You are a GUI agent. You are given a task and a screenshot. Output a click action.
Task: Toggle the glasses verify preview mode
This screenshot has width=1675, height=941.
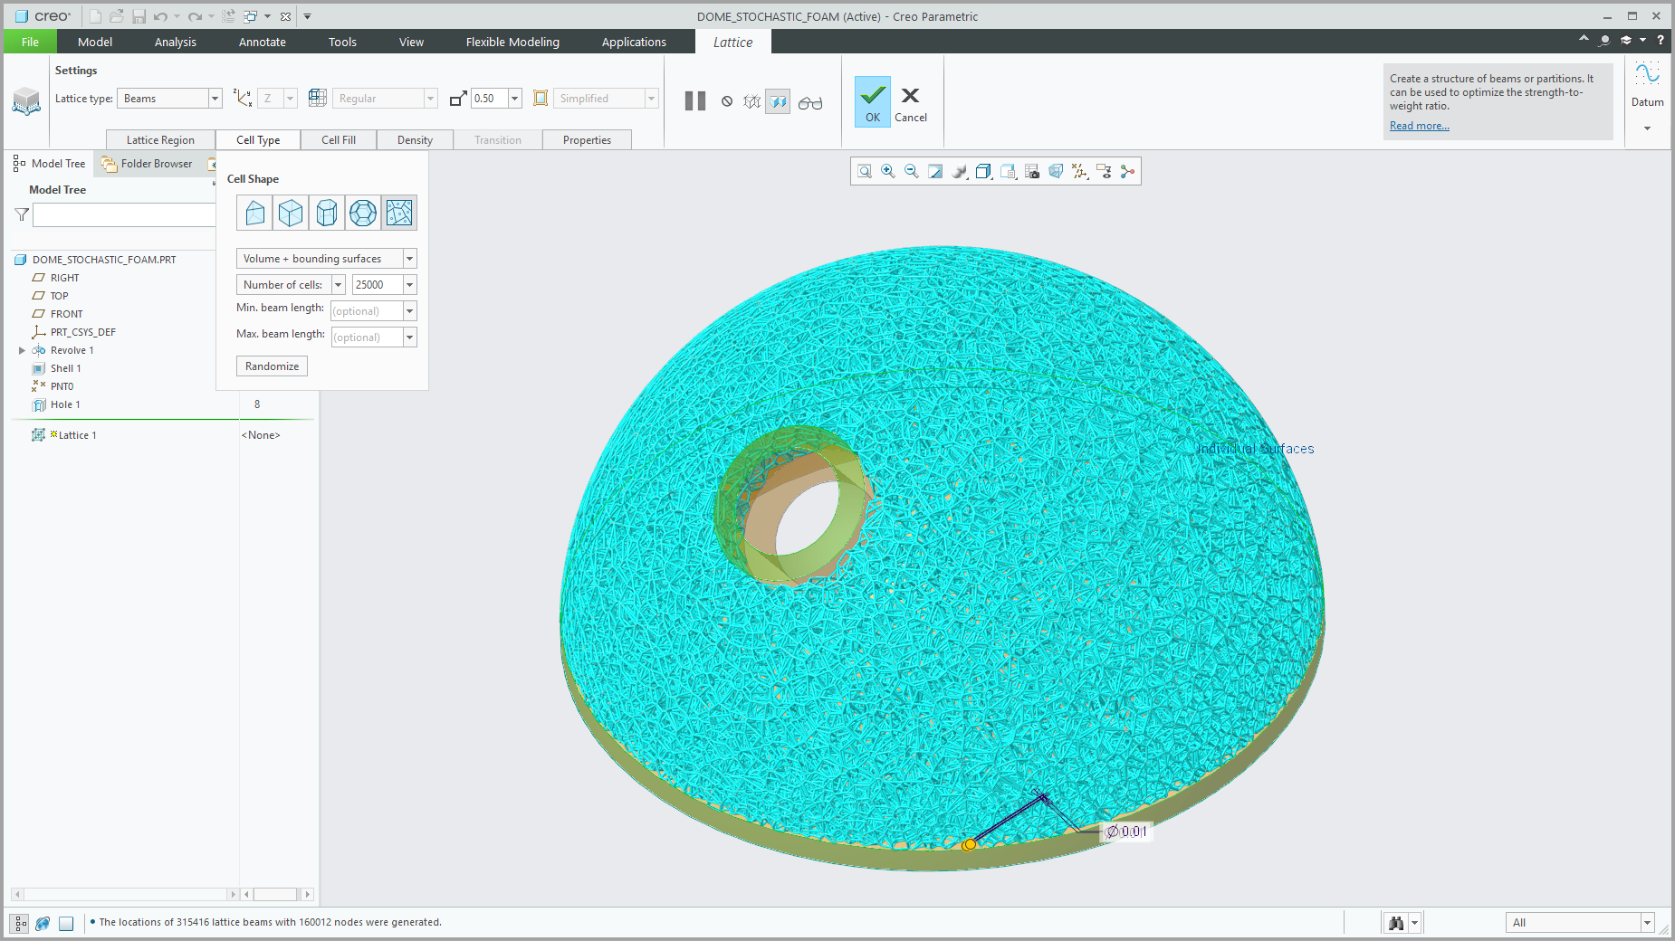pyautogui.click(x=810, y=102)
